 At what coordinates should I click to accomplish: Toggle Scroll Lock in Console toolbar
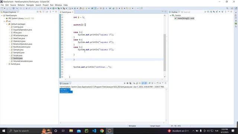137,83
